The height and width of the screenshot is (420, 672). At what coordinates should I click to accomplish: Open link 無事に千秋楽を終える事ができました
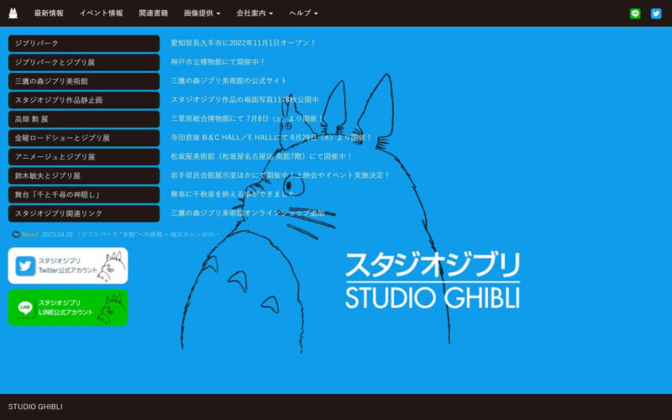[x=234, y=194]
